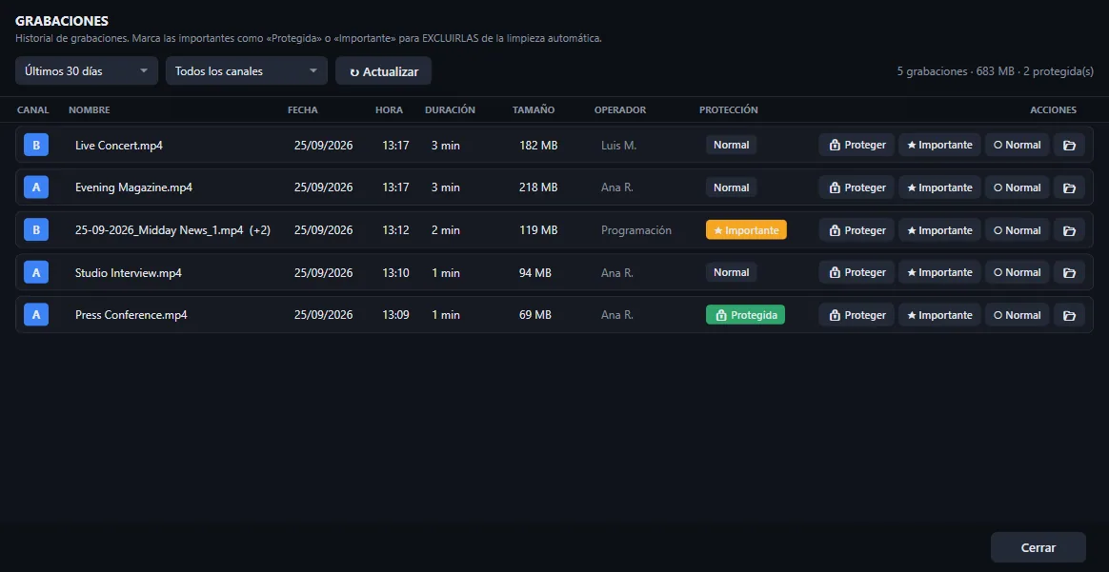Mark Live Concert.mp4 as Importante
1109x572 pixels.
[939, 145]
